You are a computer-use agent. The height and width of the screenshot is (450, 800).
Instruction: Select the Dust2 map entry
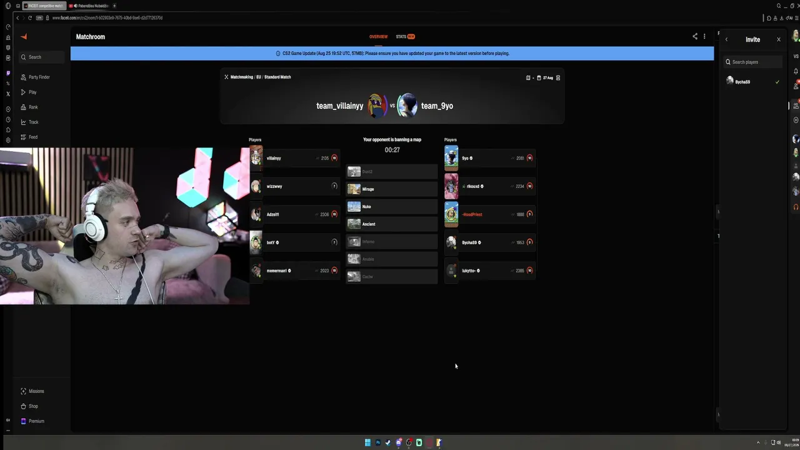392,171
